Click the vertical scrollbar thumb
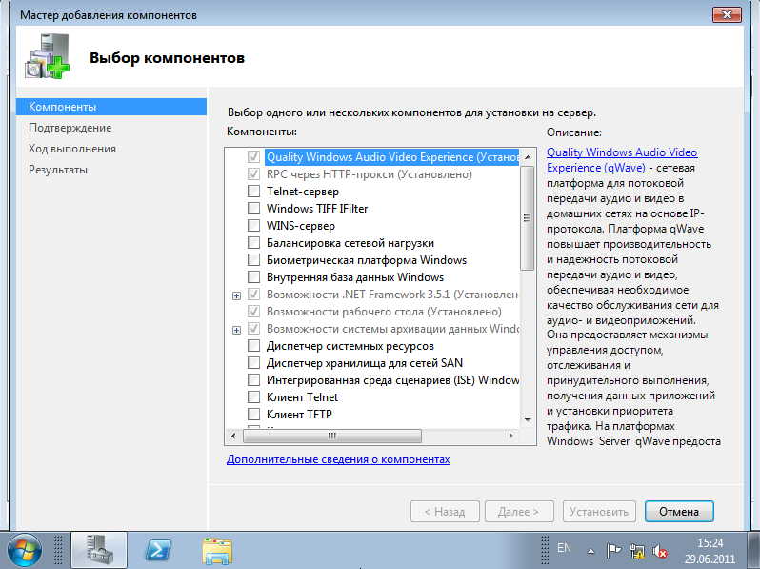 (528, 218)
